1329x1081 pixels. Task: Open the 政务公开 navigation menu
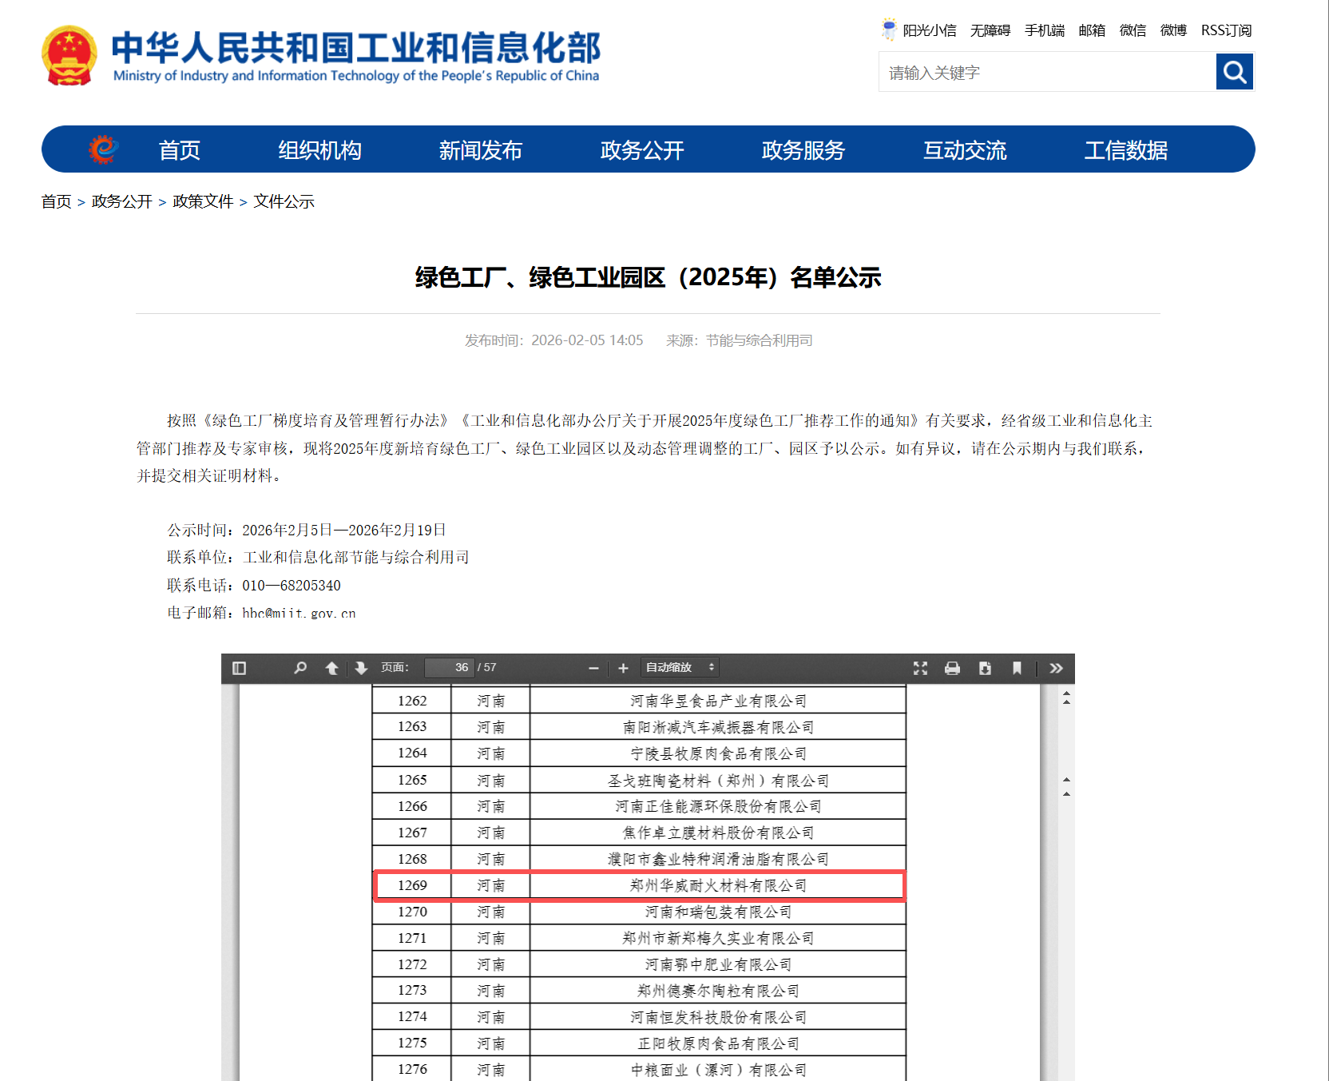[642, 150]
